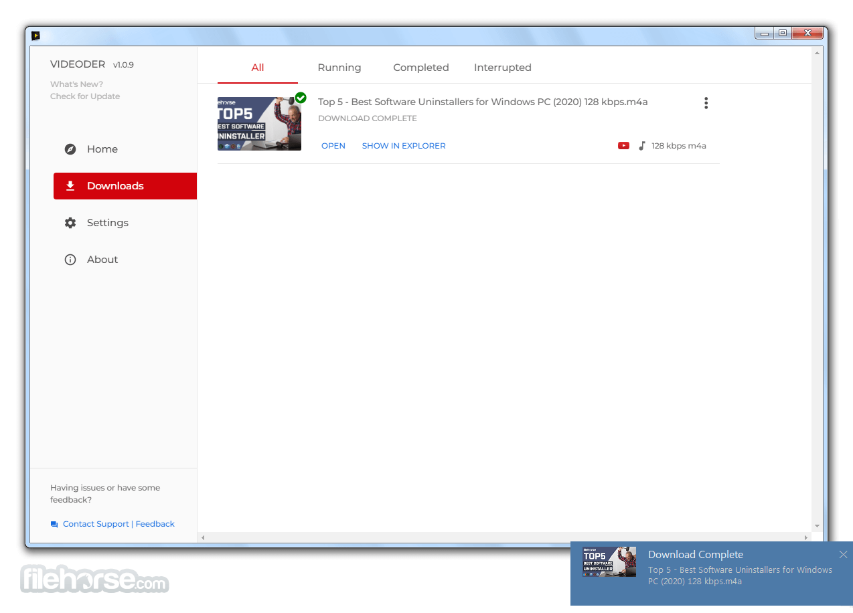The image size is (853, 613).
Task: Switch to the Running tab
Action: point(339,68)
